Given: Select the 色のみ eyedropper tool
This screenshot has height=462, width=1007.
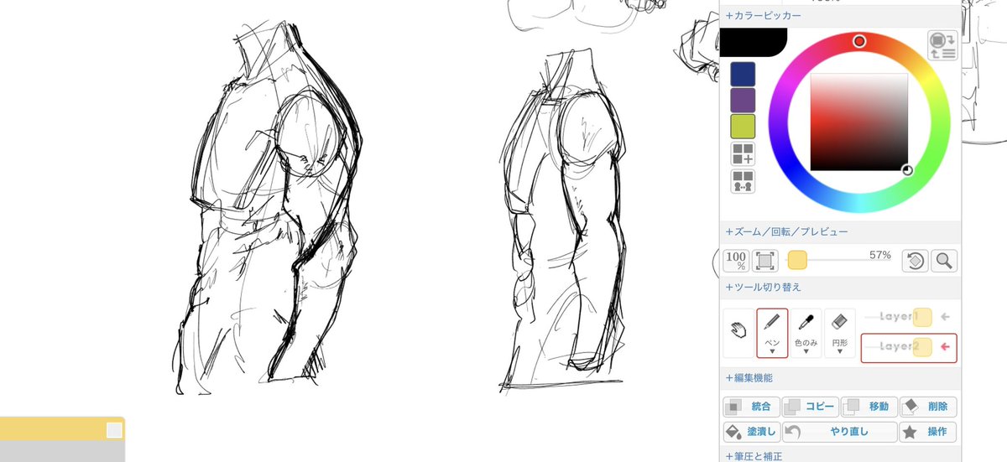Looking at the screenshot, I should point(806,333).
